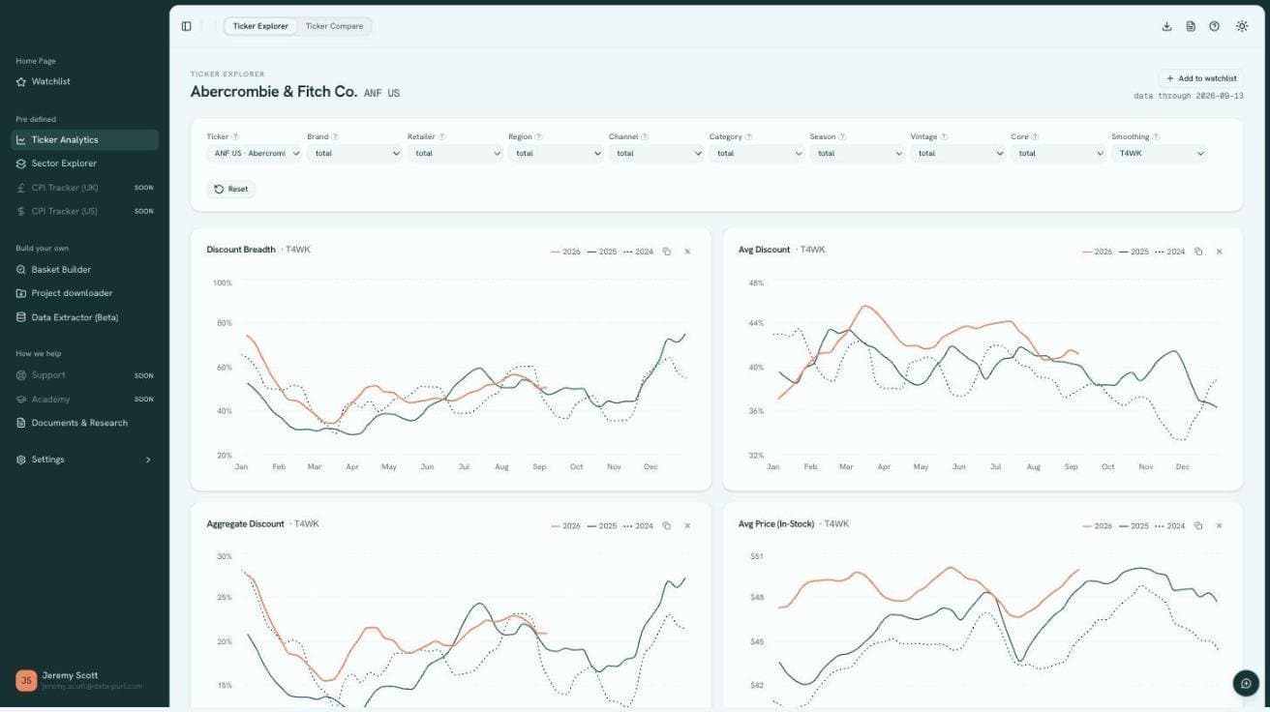
Task: Click the help icon beside Vintage label
Action: [x=944, y=137]
